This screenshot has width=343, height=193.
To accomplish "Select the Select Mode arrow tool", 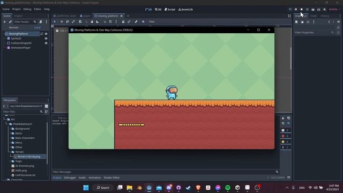I will tap(55, 21).
